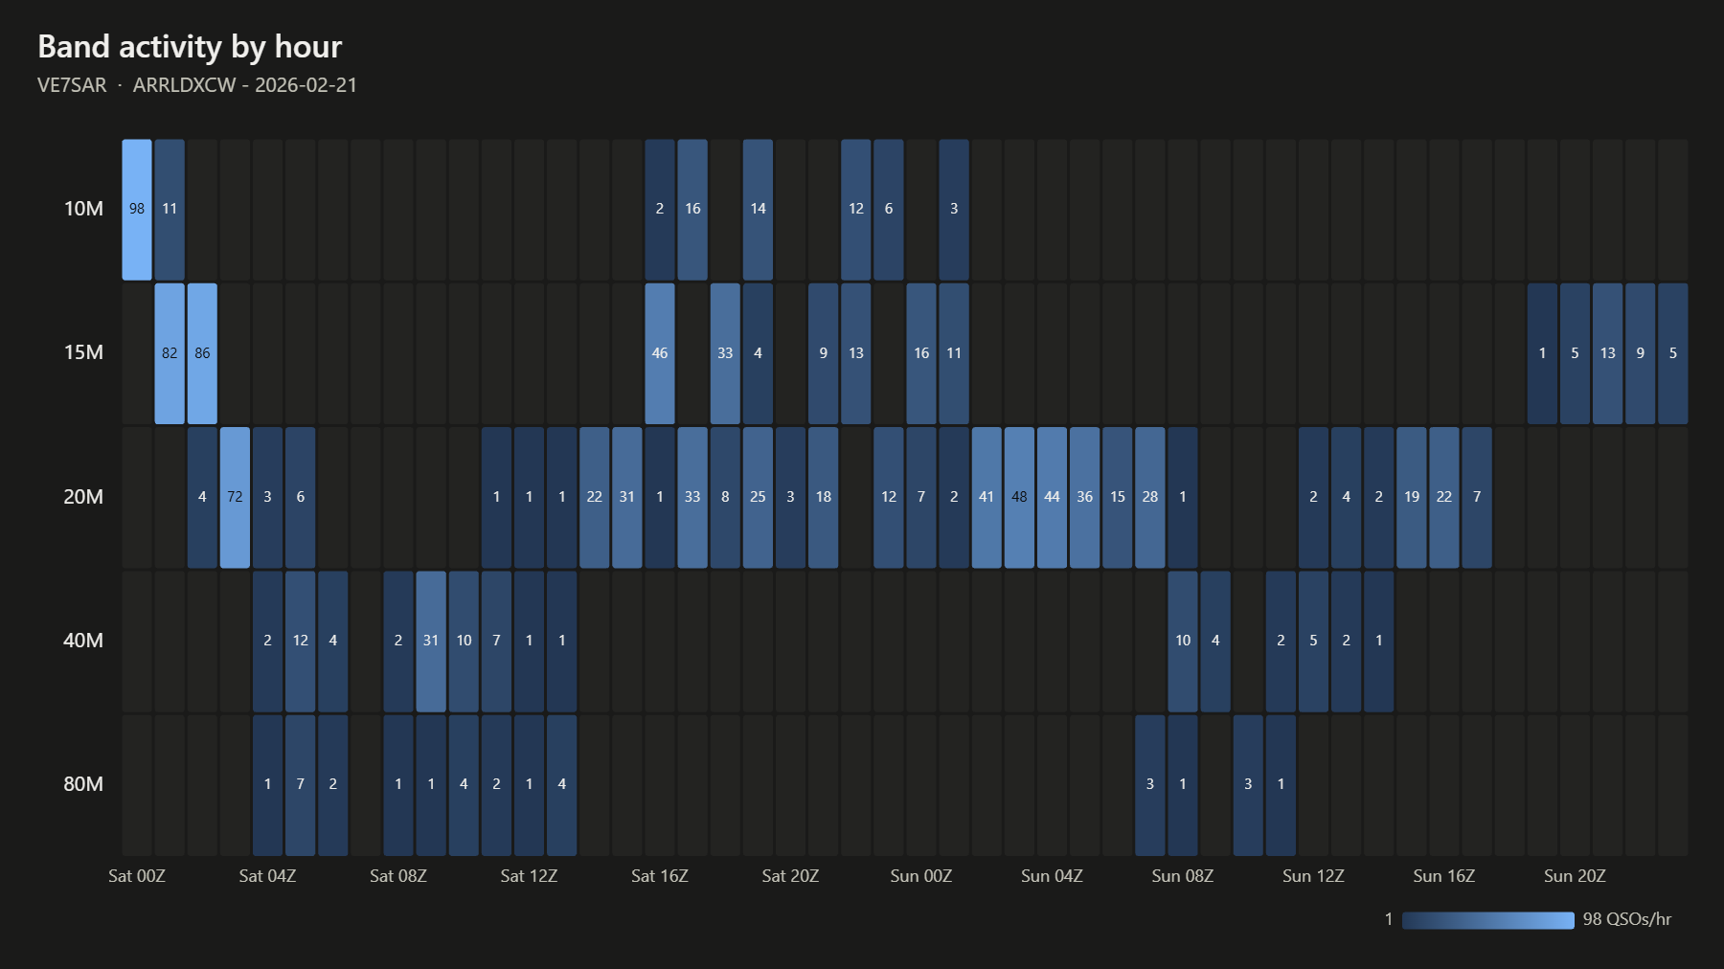Select the Sun 20Z axis label
The height and width of the screenshot is (969, 1724).
1575,876
